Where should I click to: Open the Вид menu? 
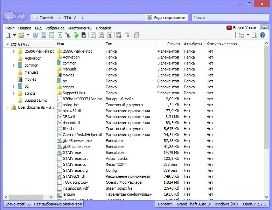point(38,28)
